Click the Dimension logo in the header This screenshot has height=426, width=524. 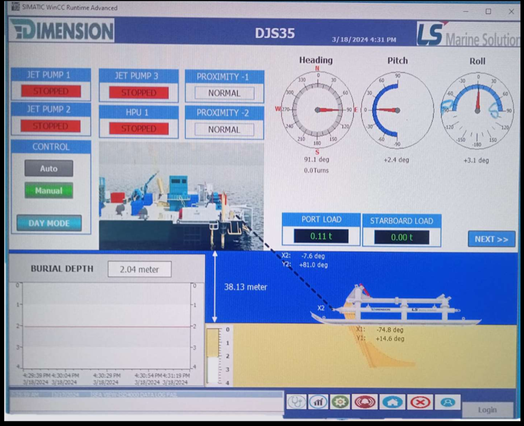coord(62,30)
